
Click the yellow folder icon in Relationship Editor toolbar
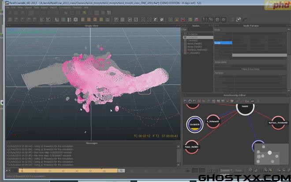click(x=232, y=101)
